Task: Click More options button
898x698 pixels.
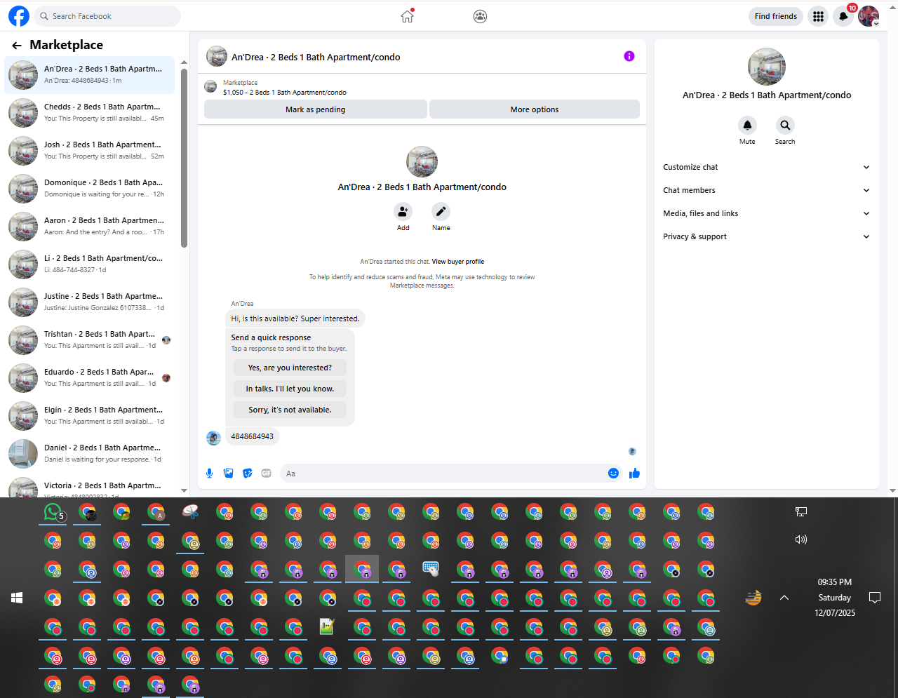Action: tap(535, 109)
